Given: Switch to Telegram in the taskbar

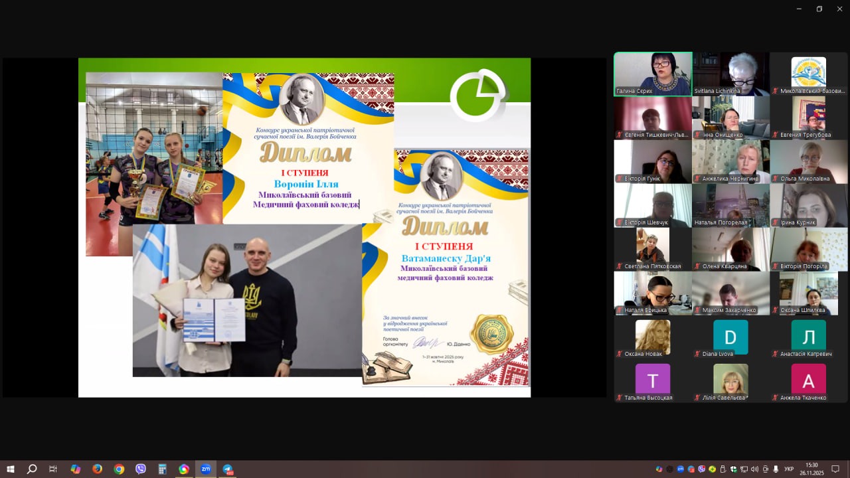Looking at the screenshot, I should [x=227, y=469].
